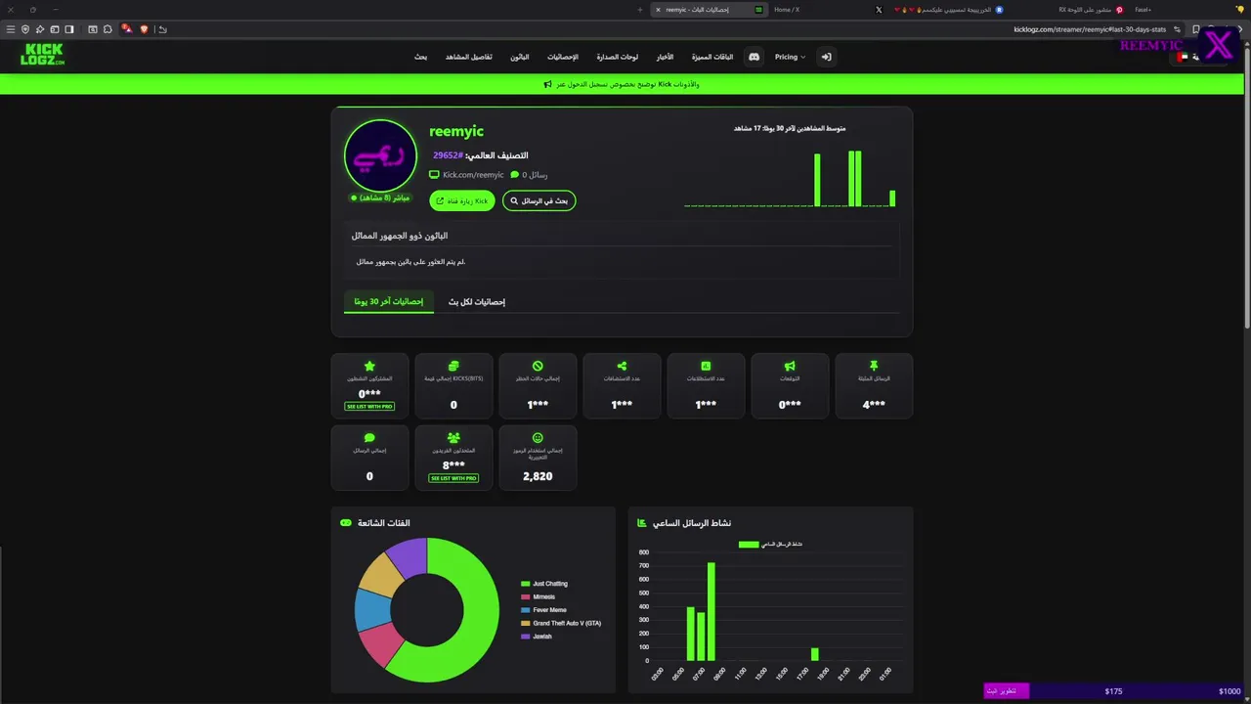Open الباقات المميزة nav item
1251x704 pixels.
pyautogui.click(x=712, y=57)
